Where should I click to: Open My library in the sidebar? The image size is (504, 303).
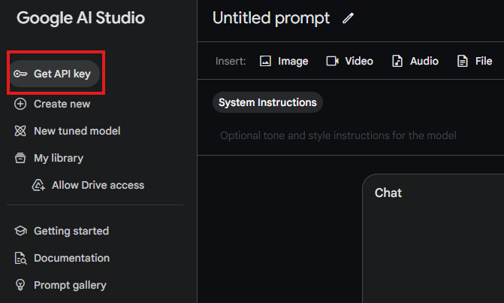59,158
